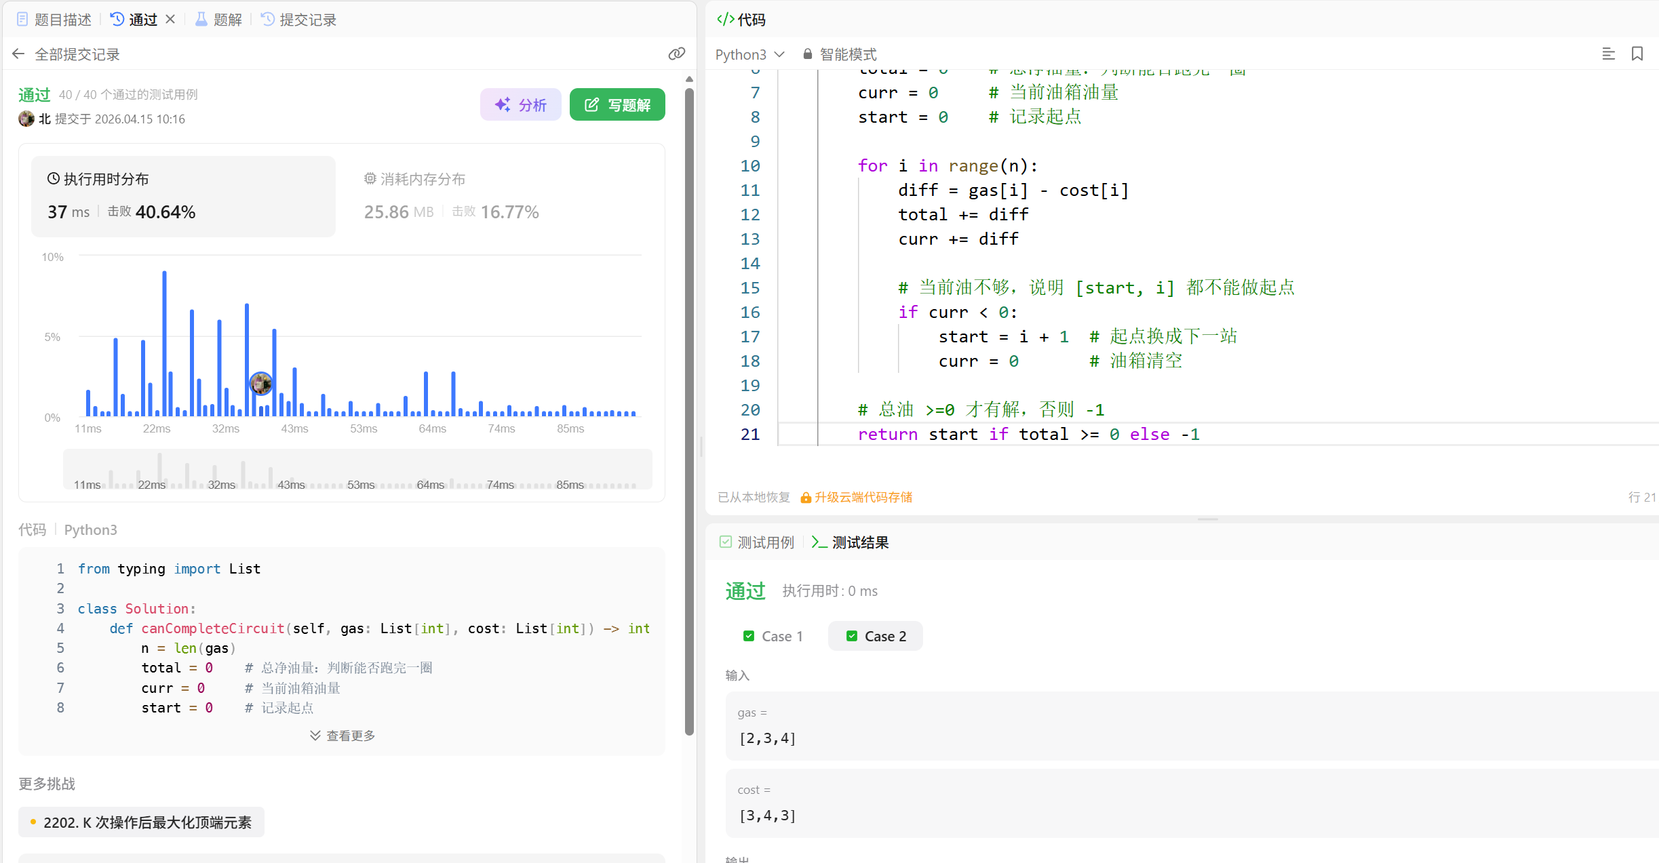Click the clock icon beside 执行用时分布

click(53, 179)
